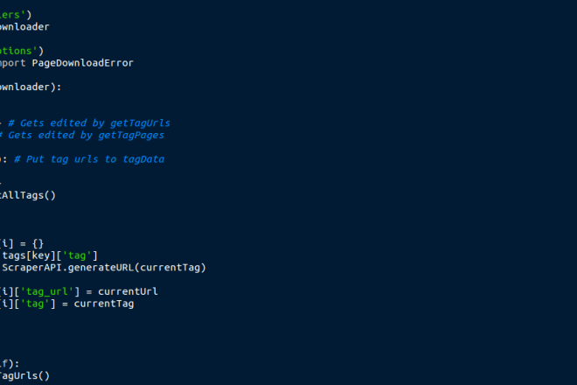The image size is (577, 385).
Task: Click the TagUrls() call at the bottom
Action: point(25,375)
